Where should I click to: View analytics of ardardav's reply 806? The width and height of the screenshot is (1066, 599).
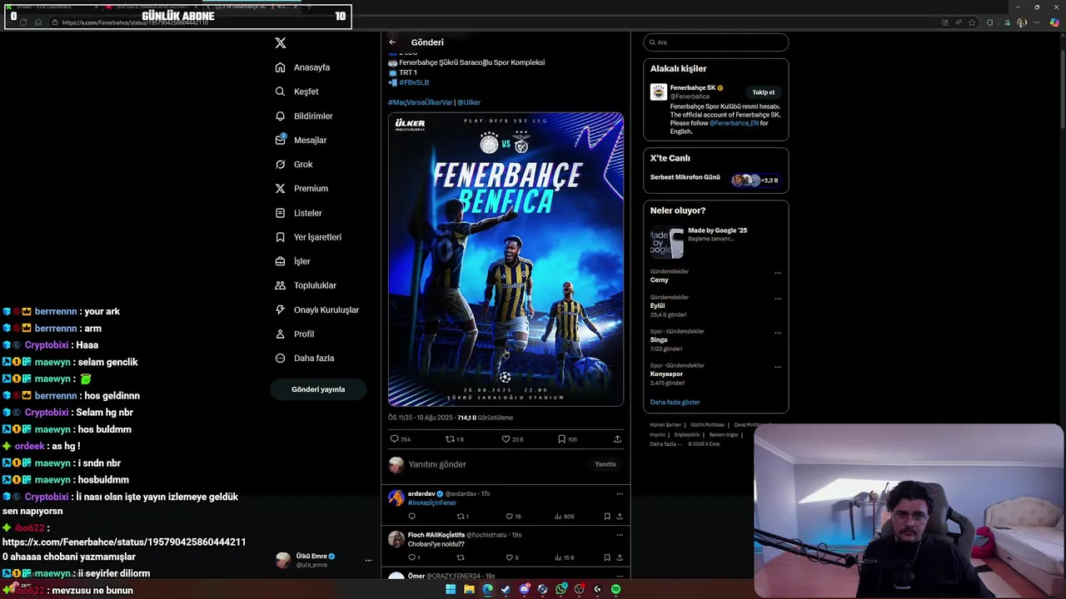564,517
